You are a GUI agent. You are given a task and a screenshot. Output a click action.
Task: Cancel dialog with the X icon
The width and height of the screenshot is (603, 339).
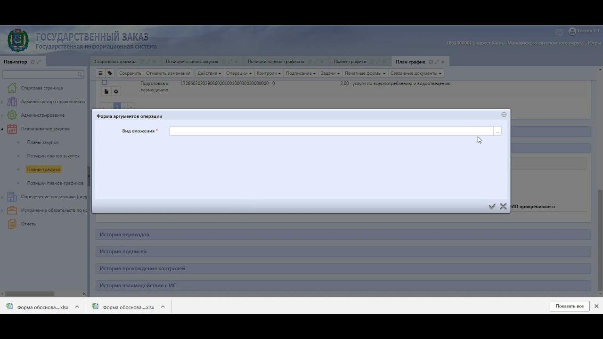coord(503,206)
